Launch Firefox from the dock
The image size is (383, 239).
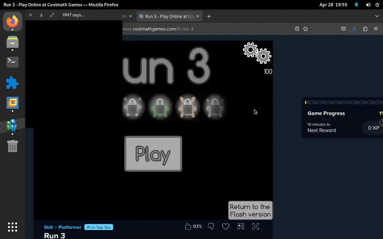pyautogui.click(x=13, y=22)
